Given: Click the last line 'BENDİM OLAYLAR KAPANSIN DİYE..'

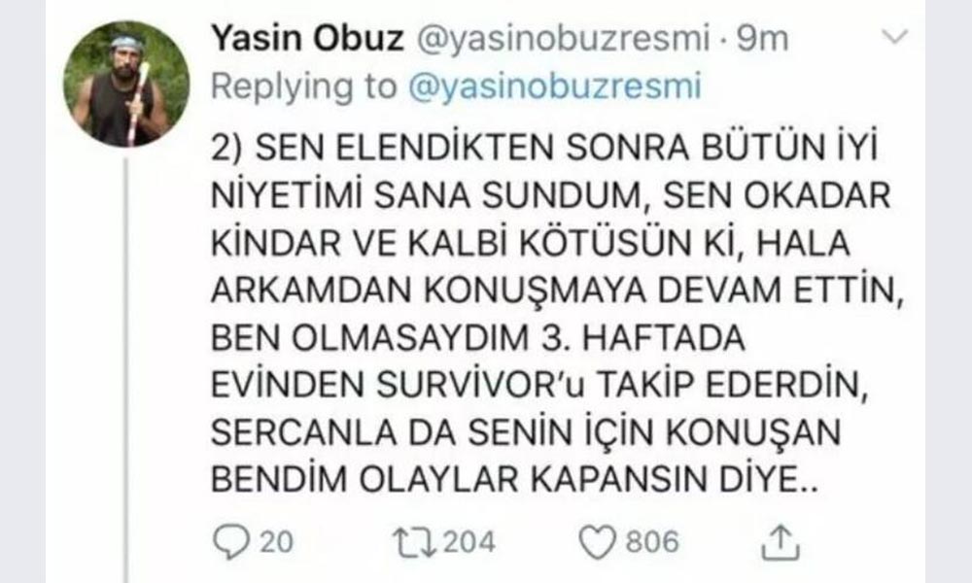Looking at the screenshot, I should coord(515,480).
